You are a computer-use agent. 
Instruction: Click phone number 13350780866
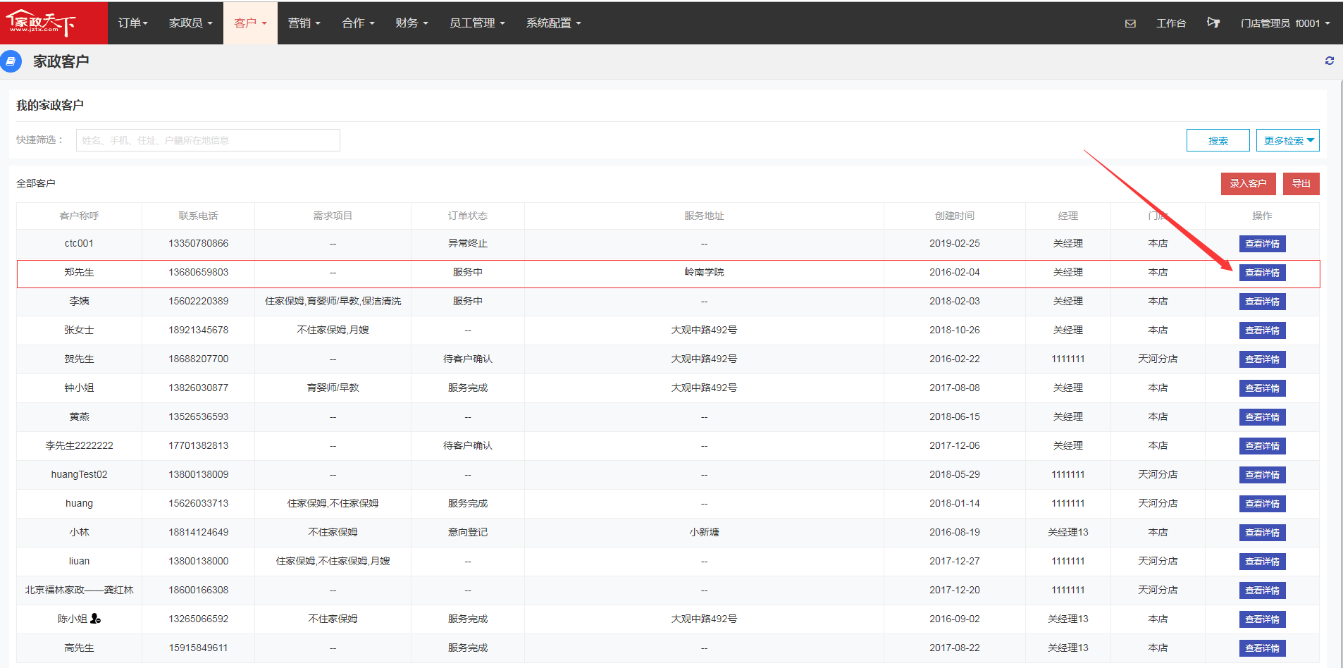[x=198, y=243]
